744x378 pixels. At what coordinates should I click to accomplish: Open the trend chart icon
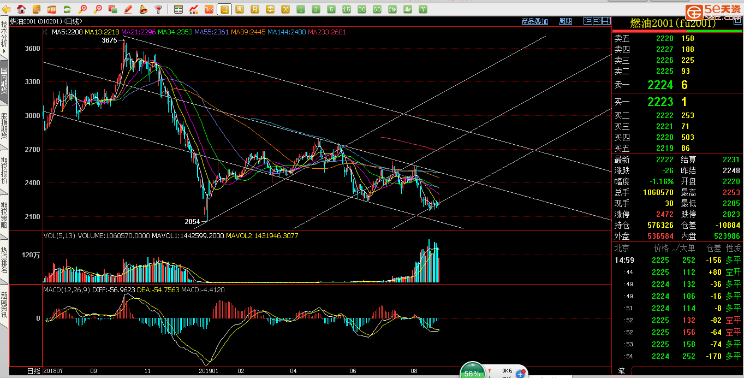click(194, 9)
